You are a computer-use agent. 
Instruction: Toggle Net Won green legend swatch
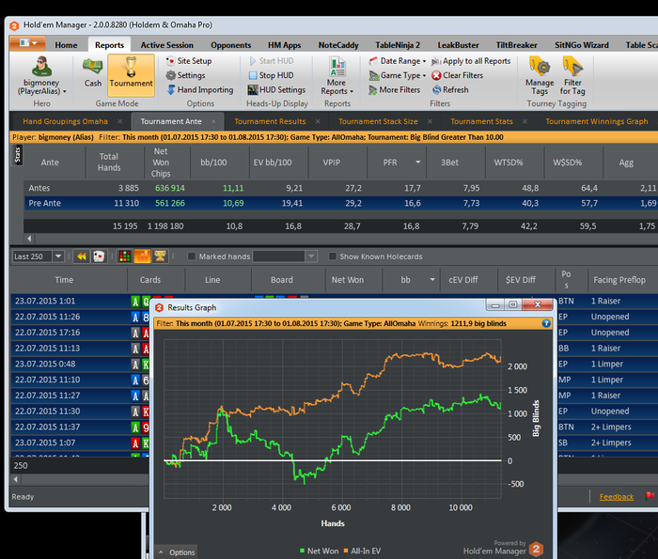(302, 551)
